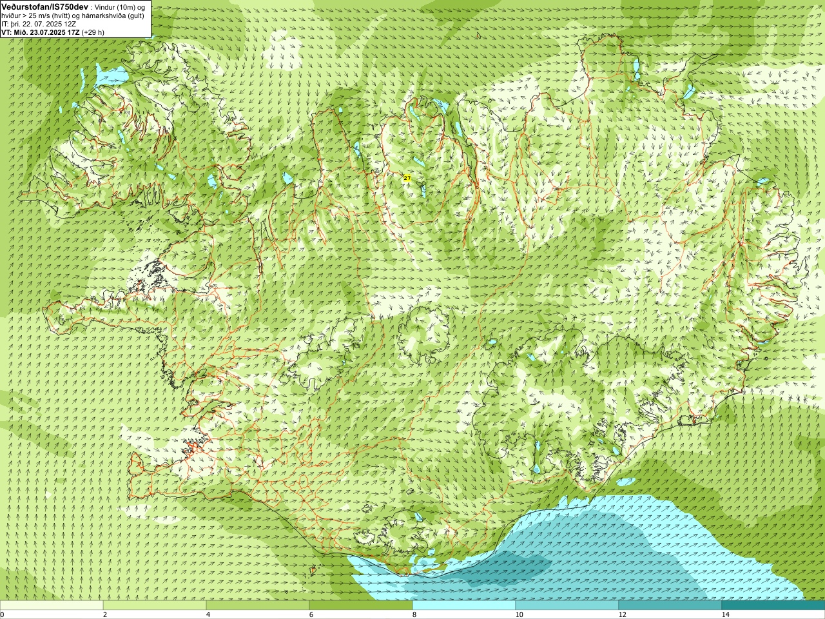825x619 pixels.
Task: Click the Veðurstofan/IS750dev title text
Action: 44,6
